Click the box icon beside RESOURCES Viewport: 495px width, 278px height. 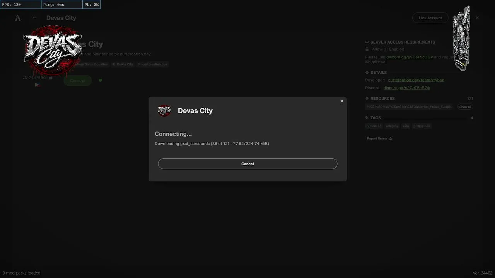tap(367, 98)
